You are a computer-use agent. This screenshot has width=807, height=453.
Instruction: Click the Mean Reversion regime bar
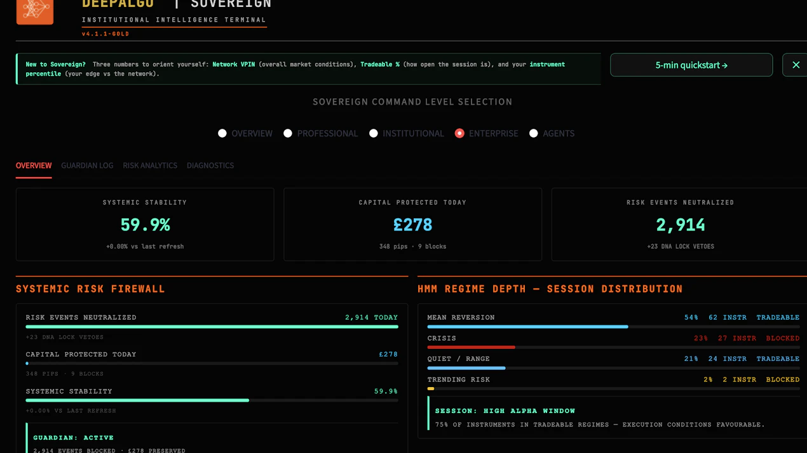tap(613, 327)
